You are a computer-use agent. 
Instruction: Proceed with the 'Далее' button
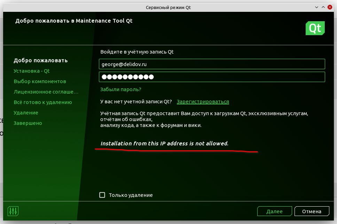click(x=274, y=211)
